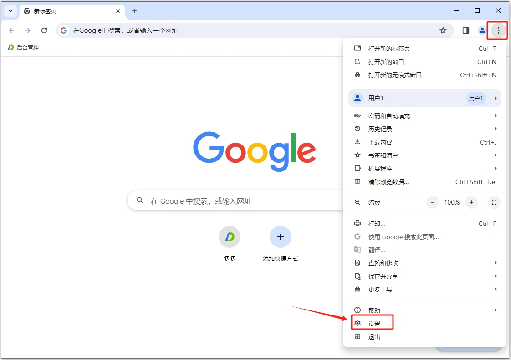Viewport: 511px width, 360px height.
Task: Click the bookmark star in the address bar
Action: (443, 30)
